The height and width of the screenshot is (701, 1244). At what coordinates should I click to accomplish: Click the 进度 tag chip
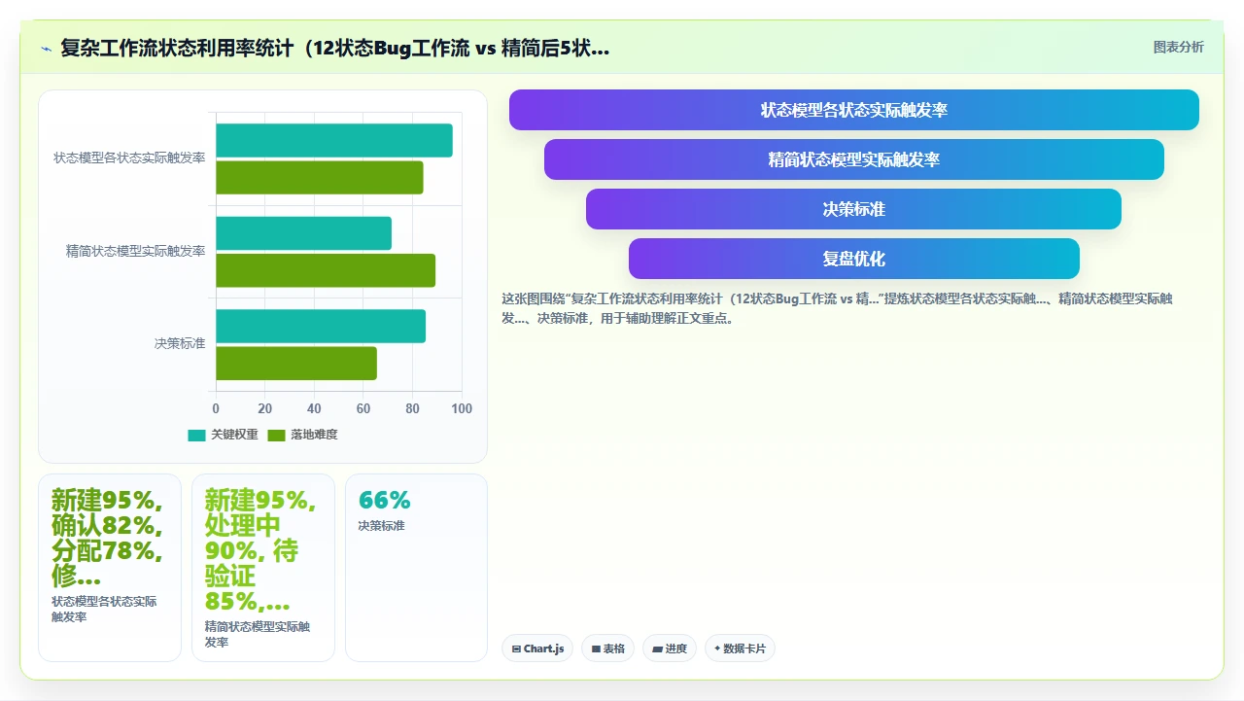point(670,648)
